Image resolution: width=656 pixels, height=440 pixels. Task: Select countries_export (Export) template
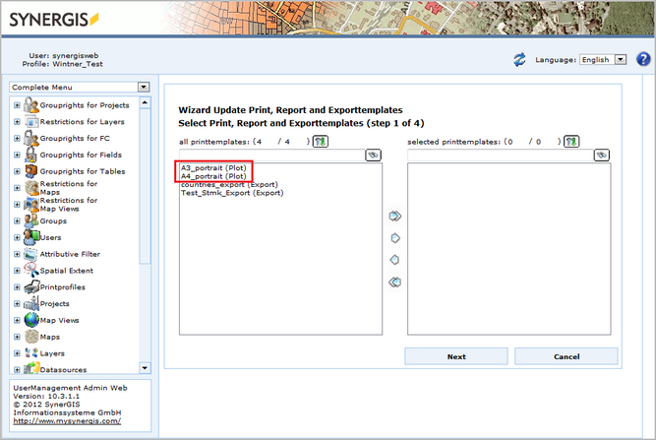(229, 185)
